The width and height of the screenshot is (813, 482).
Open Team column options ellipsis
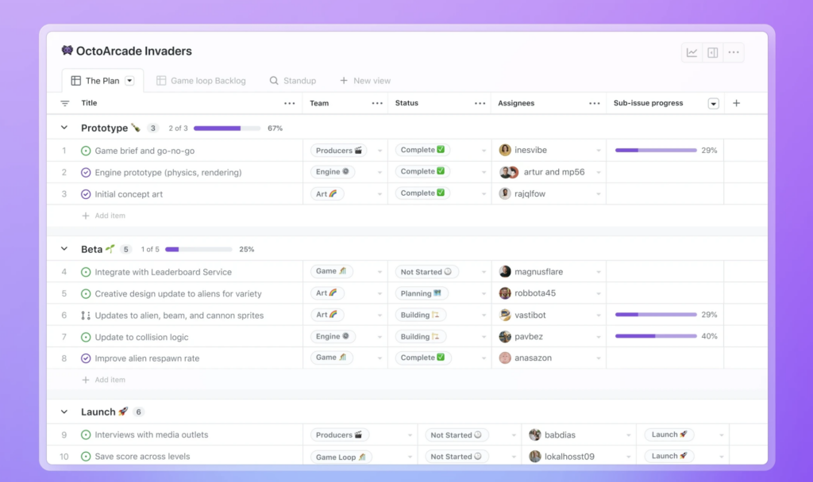coord(377,104)
